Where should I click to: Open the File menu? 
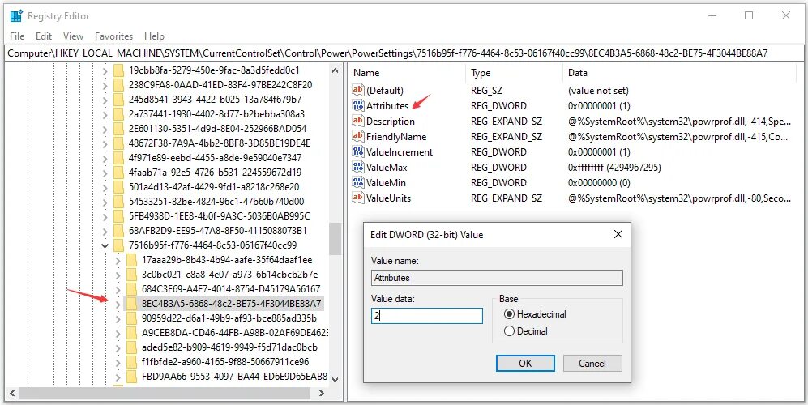coord(17,36)
